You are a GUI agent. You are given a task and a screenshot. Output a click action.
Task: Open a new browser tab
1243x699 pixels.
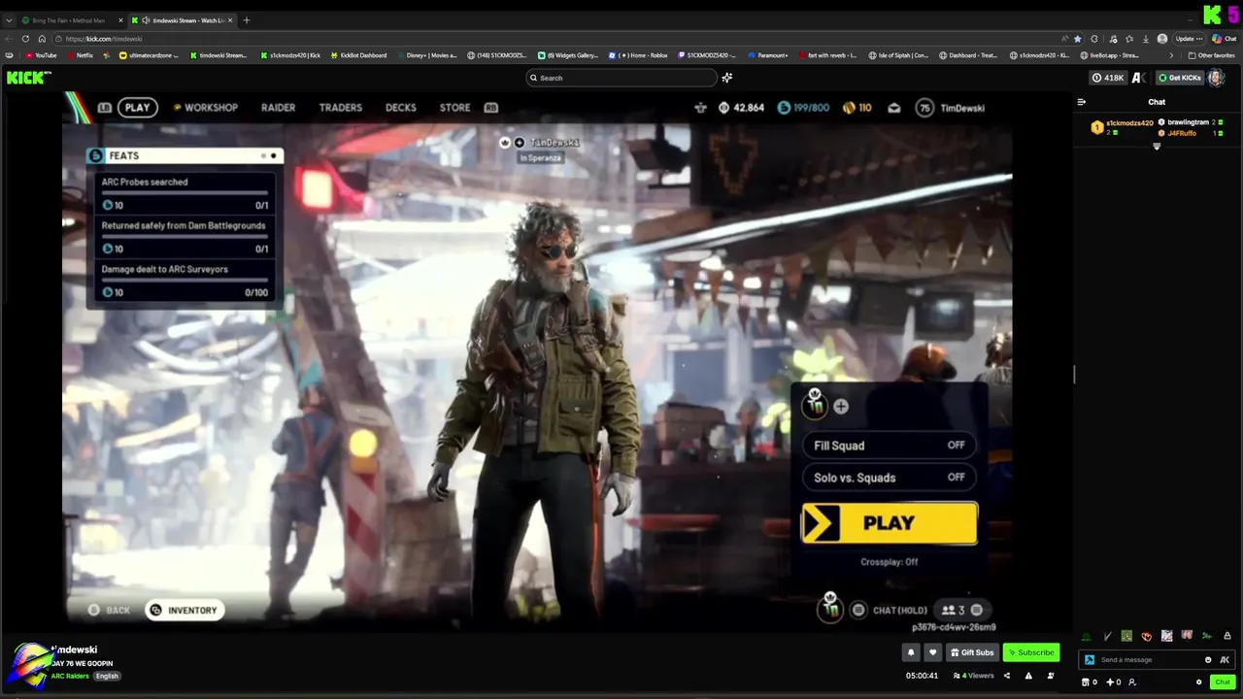point(247,20)
